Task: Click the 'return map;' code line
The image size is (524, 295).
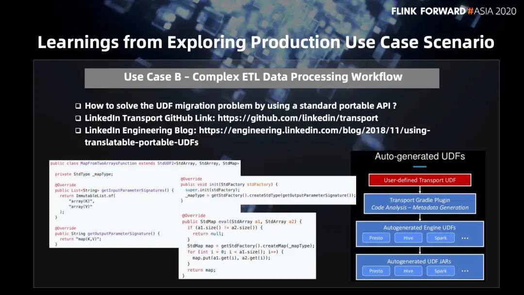Action: (x=201, y=270)
